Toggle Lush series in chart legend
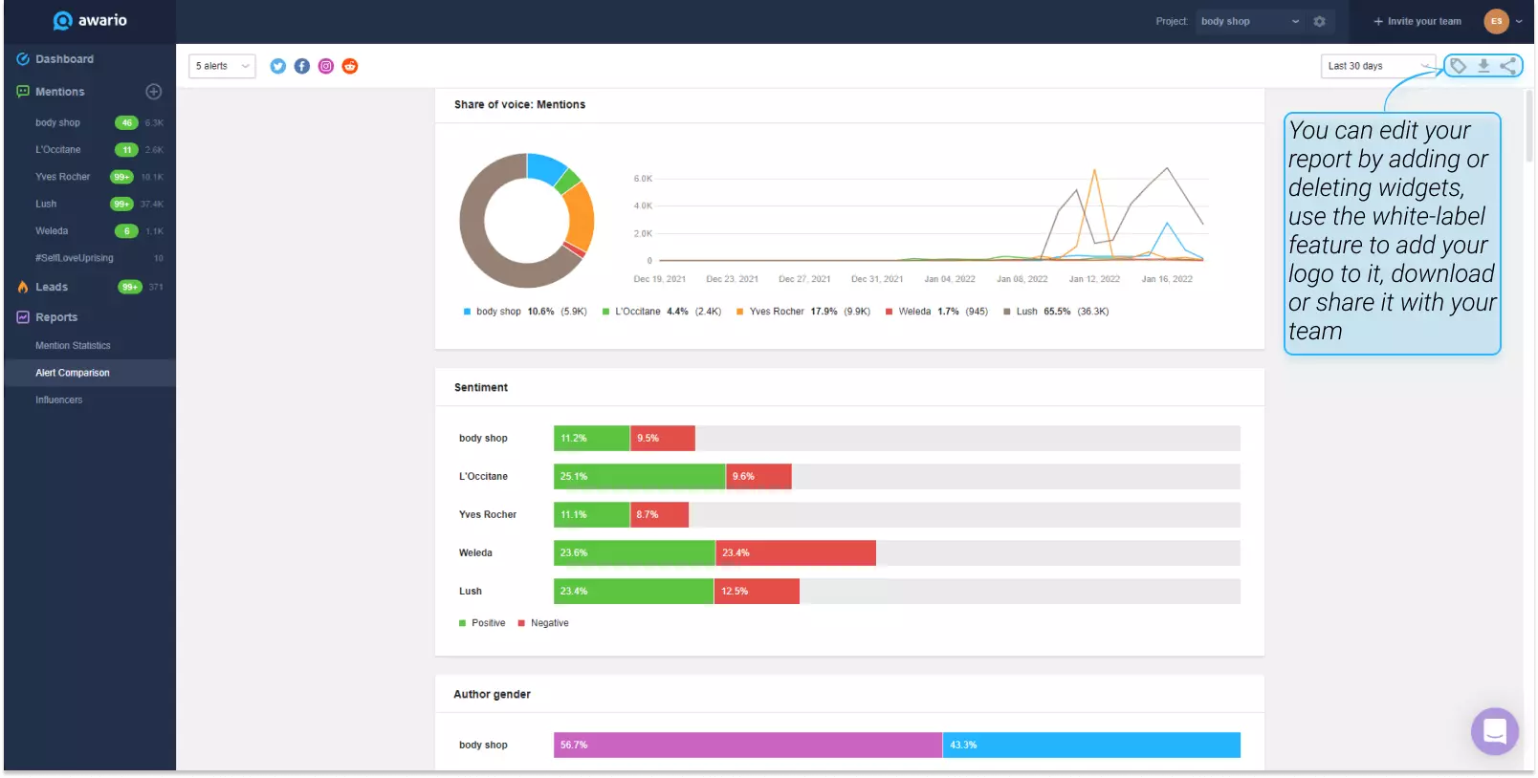 coord(1056,312)
